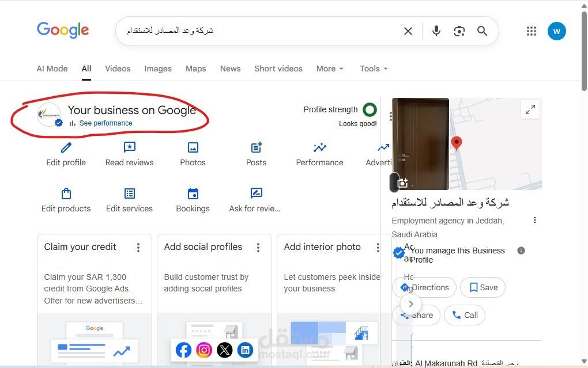Viewport: 588px width, 368px height.
Task: Click the See performance link
Action: [x=105, y=123]
